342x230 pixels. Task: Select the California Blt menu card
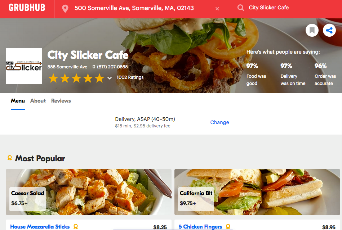257,192
